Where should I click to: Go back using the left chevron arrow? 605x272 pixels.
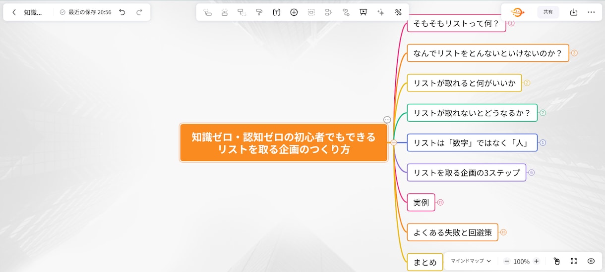tap(14, 12)
